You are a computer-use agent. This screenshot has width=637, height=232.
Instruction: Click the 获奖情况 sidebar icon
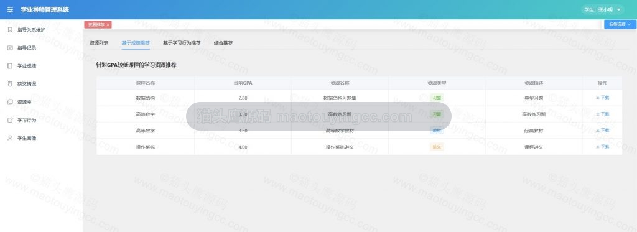click(x=10, y=84)
